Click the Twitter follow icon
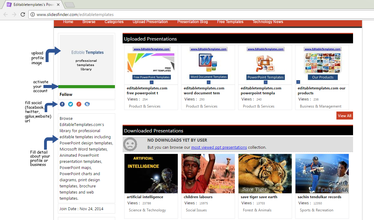The image size is (374, 220). (71, 104)
